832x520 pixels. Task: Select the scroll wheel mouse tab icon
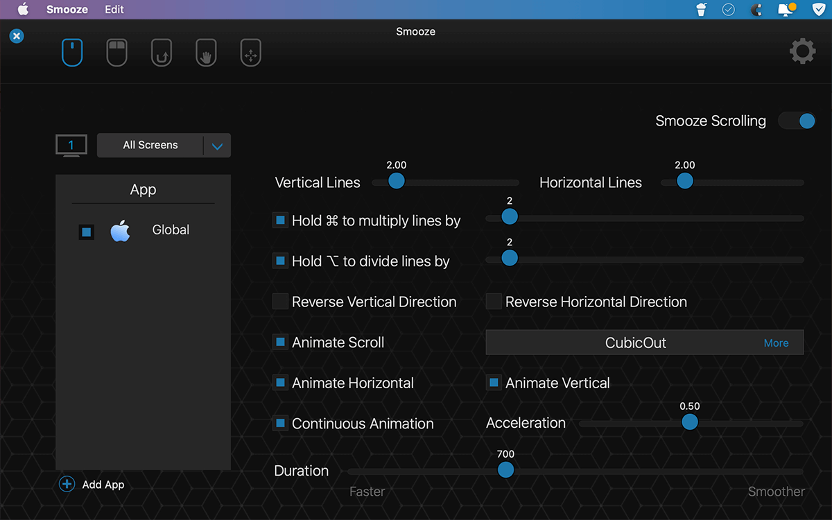72,53
